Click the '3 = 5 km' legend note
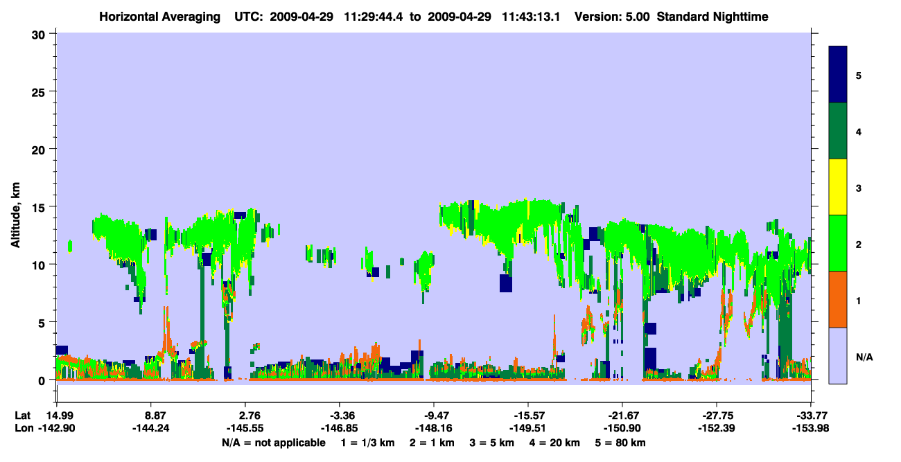 click(x=493, y=443)
